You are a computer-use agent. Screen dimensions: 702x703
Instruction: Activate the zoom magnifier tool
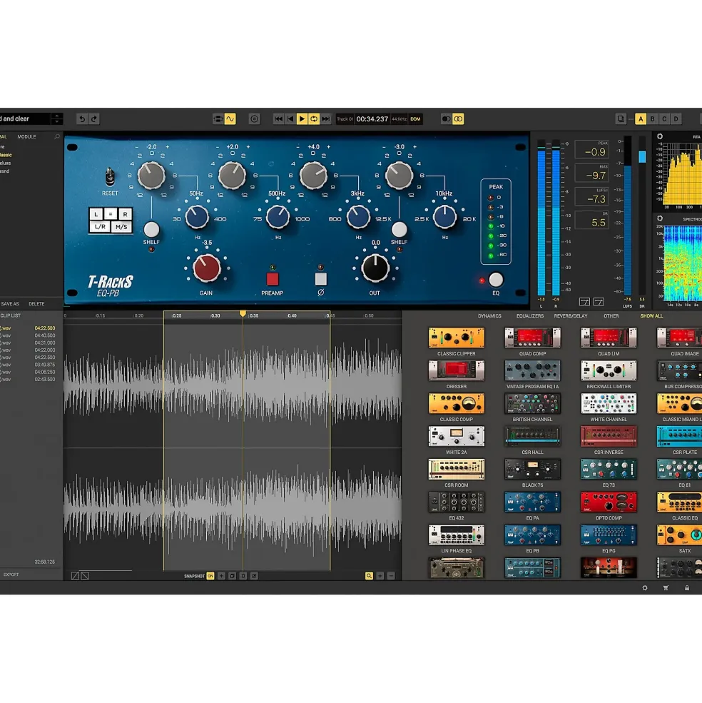tap(369, 576)
